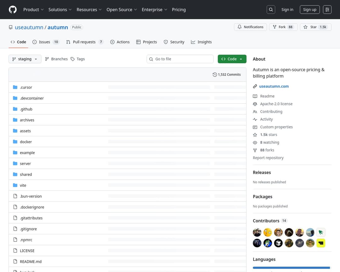Open the .cursor folder
The width and height of the screenshot is (340, 272).
[x=26, y=87]
